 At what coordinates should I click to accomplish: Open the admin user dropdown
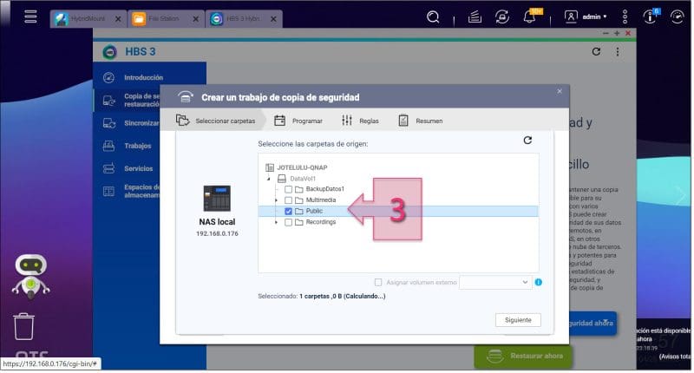[x=585, y=16]
